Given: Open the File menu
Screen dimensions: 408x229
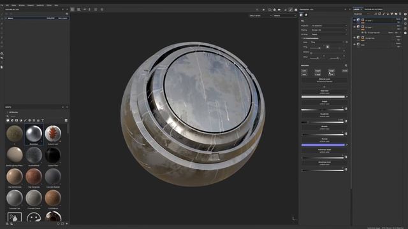Looking at the screenshot, I should click(2, 5).
